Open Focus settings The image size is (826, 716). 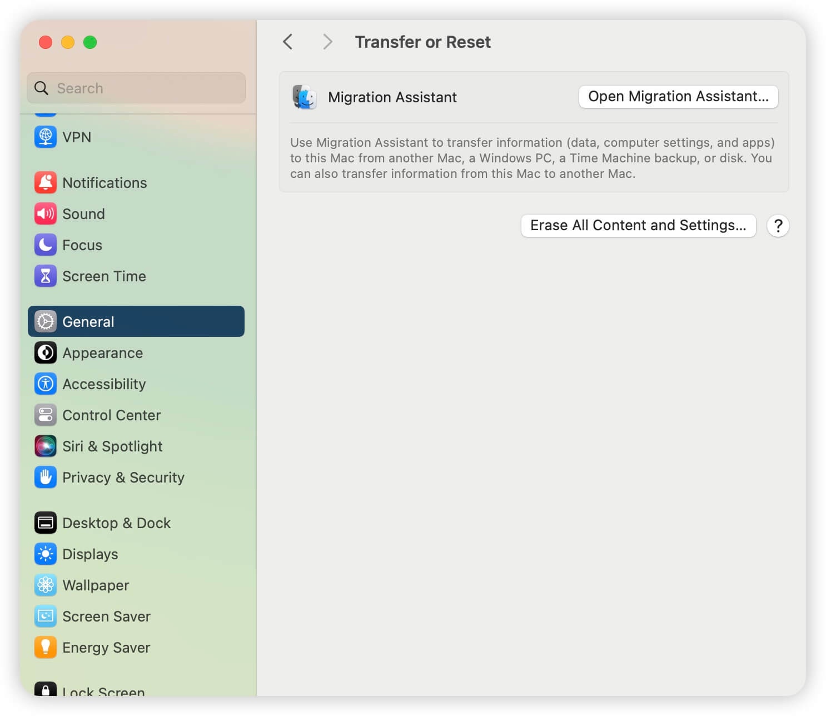pyautogui.click(x=136, y=245)
